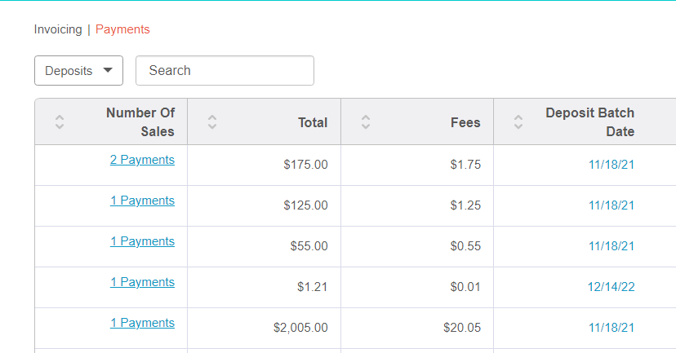Focus the Search input field
Viewport: 676px width, 353px height.
[225, 71]
